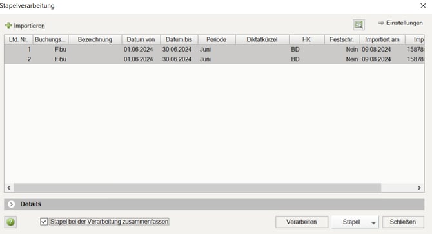The width and height of the screenshot is (432, 234).
Task: Open the Stapel dropdown arrow
Action: click(373, 222)
